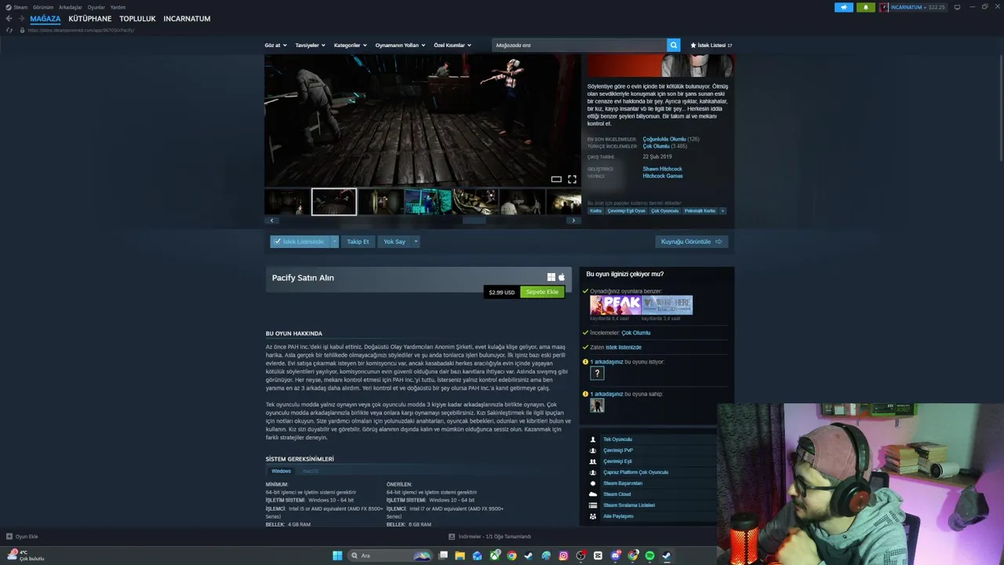Expand the Göz at menu
The height and width of the screenshot is (565, 1004).
tap(276, 46)
